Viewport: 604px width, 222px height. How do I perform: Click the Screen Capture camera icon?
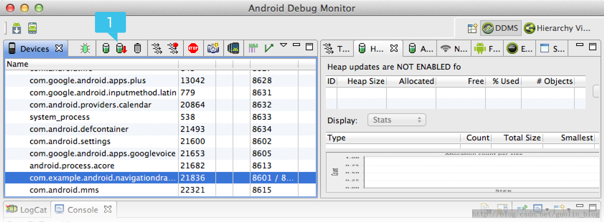213,48
